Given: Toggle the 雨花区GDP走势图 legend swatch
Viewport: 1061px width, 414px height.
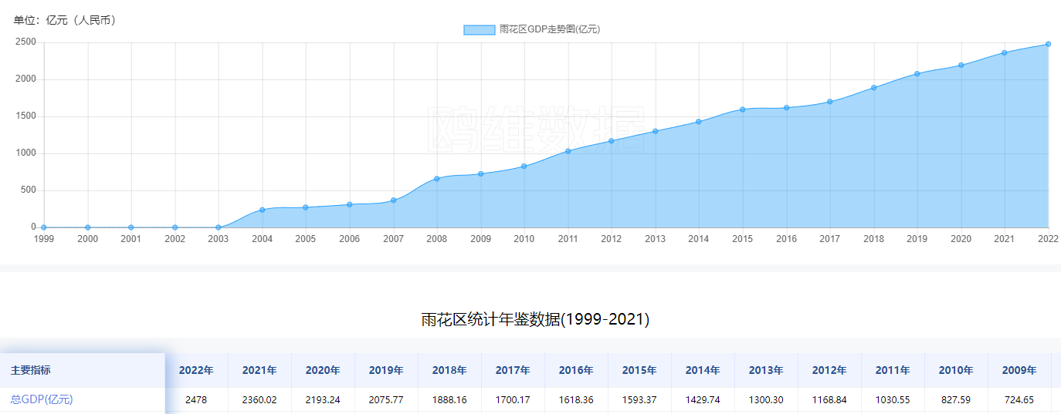Looking at the screenshot, I should (479, 29).
